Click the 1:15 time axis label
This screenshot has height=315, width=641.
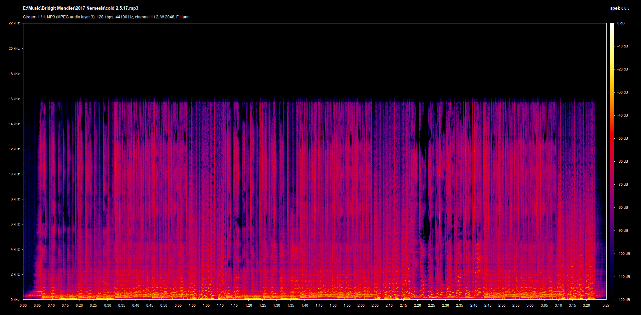[x=234, y=305]
